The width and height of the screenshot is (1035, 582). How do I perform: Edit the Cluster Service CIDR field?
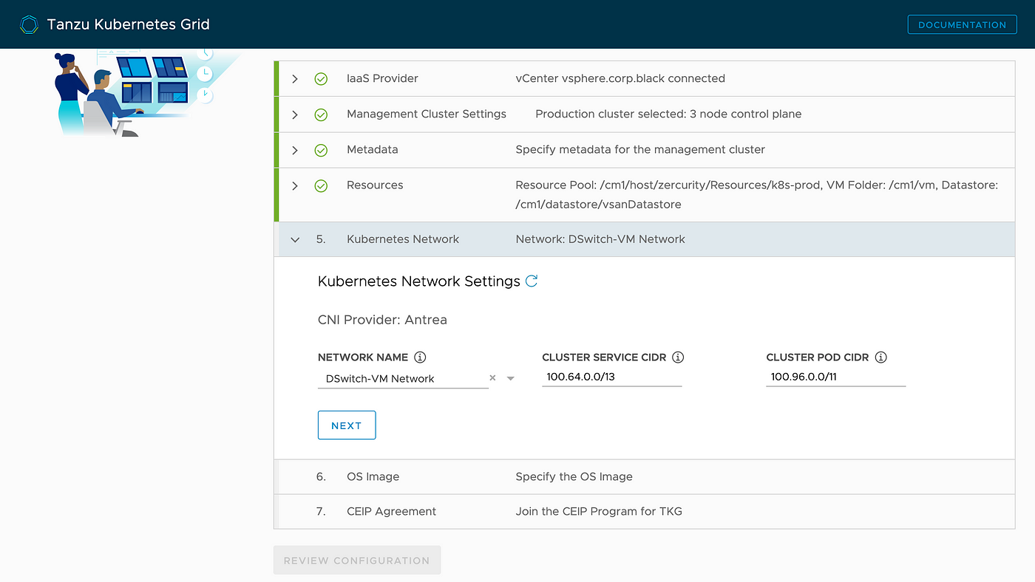point(611,377)
